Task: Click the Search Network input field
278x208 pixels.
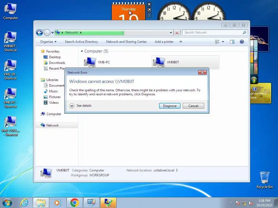Action: click(213, 32)
